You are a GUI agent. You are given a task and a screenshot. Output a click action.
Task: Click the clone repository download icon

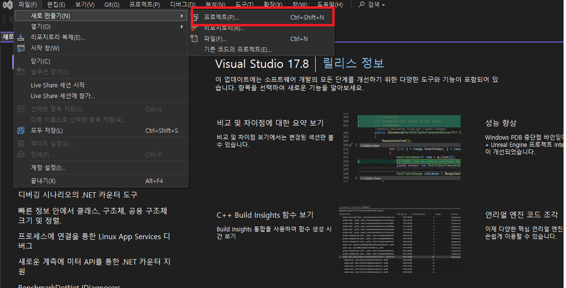[21, 38]
